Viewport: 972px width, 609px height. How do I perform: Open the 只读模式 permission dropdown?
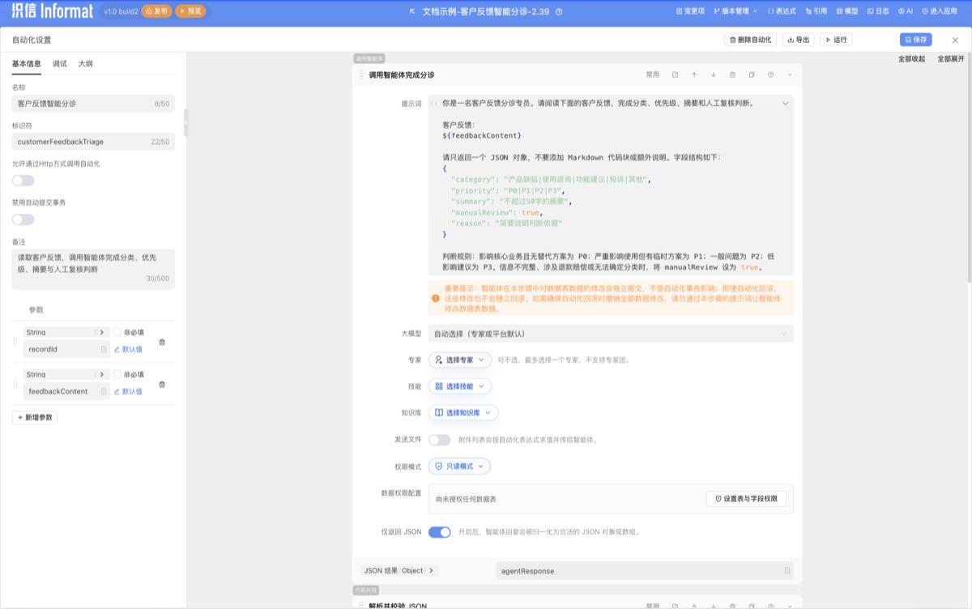pyautogui.click(x=459, y=466)
